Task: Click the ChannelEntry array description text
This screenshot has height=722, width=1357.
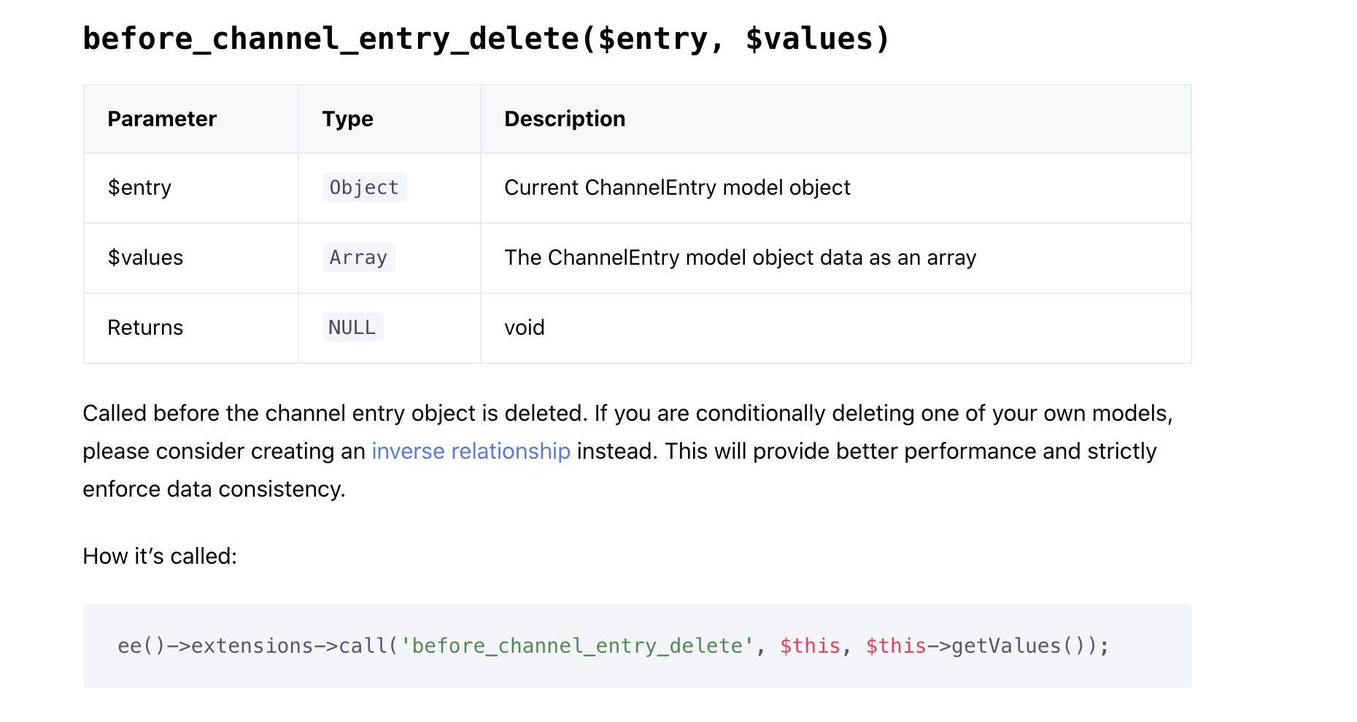Action: point(741,257)
